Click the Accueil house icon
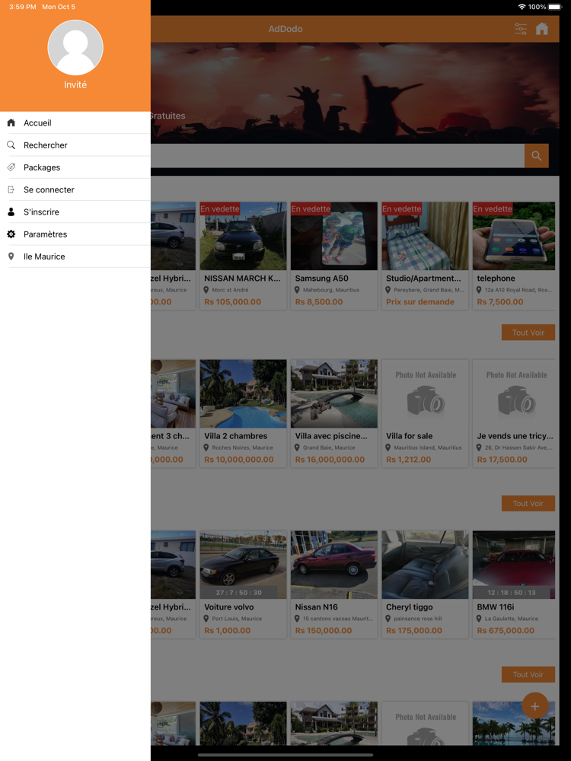Viewport: 571px width, 761px height. [11, 123]
